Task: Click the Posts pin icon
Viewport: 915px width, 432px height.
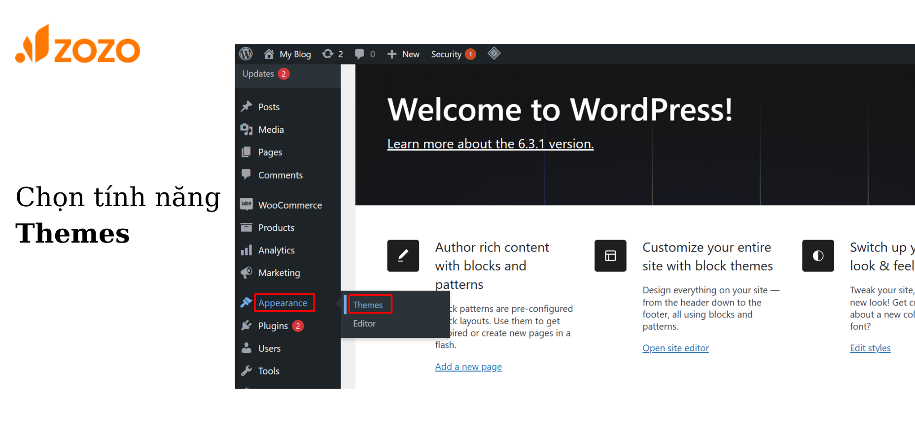Action: [246, 106]
